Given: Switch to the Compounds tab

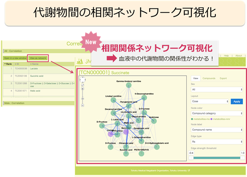Looking at the screenshot, I should pyautogui.click(x=209, y=78).
